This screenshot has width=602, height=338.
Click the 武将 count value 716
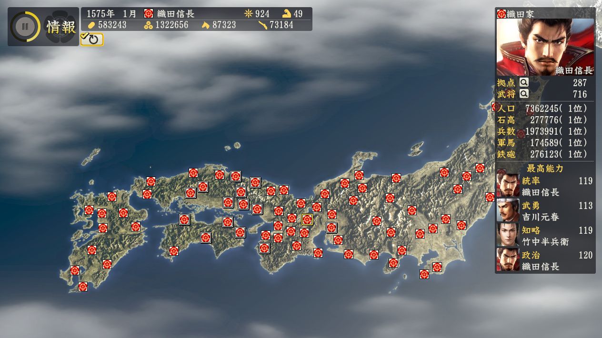pyautogui.click(x=580, y=94)
